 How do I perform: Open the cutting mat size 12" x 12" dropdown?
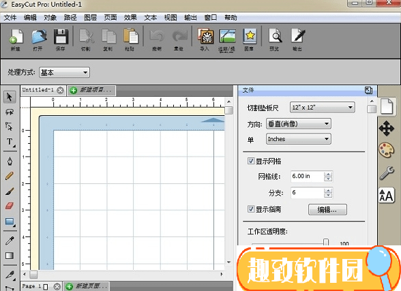tap(322, 108)
